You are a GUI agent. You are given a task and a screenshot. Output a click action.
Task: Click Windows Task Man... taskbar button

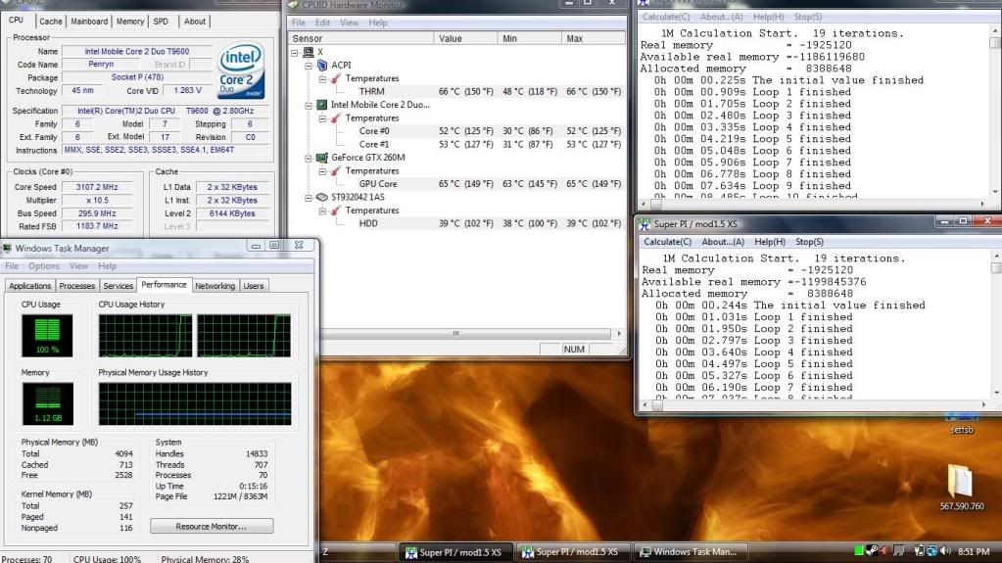click(x=689, y=551)
